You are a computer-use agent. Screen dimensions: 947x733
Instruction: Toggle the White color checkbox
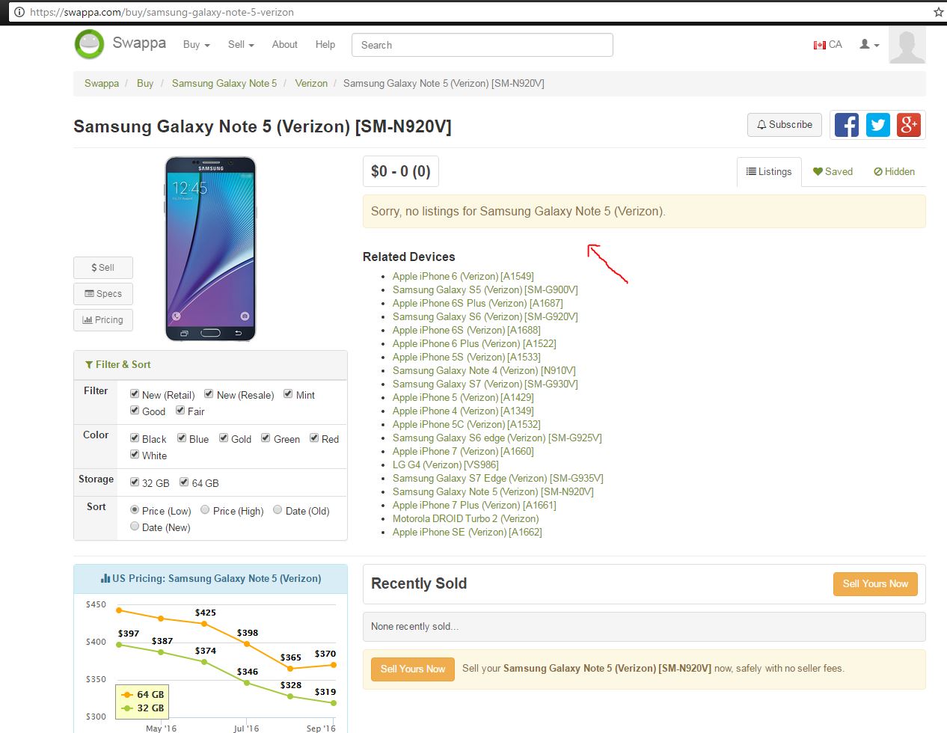point(135,455)
